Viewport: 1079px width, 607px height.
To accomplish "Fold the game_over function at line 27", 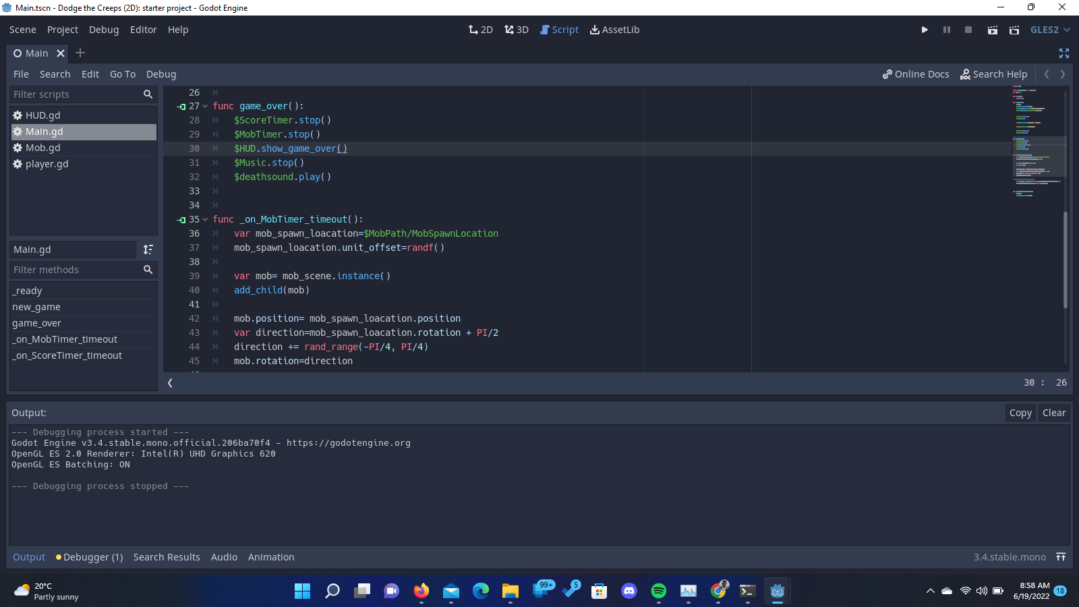I will pos(205,107).
